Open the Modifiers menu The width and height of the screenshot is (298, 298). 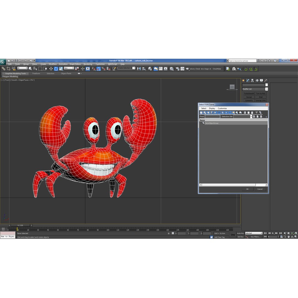[x=53, y=64]
